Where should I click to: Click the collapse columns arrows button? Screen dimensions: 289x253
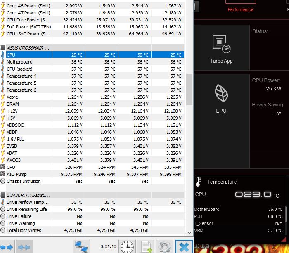tap(24, 247)
